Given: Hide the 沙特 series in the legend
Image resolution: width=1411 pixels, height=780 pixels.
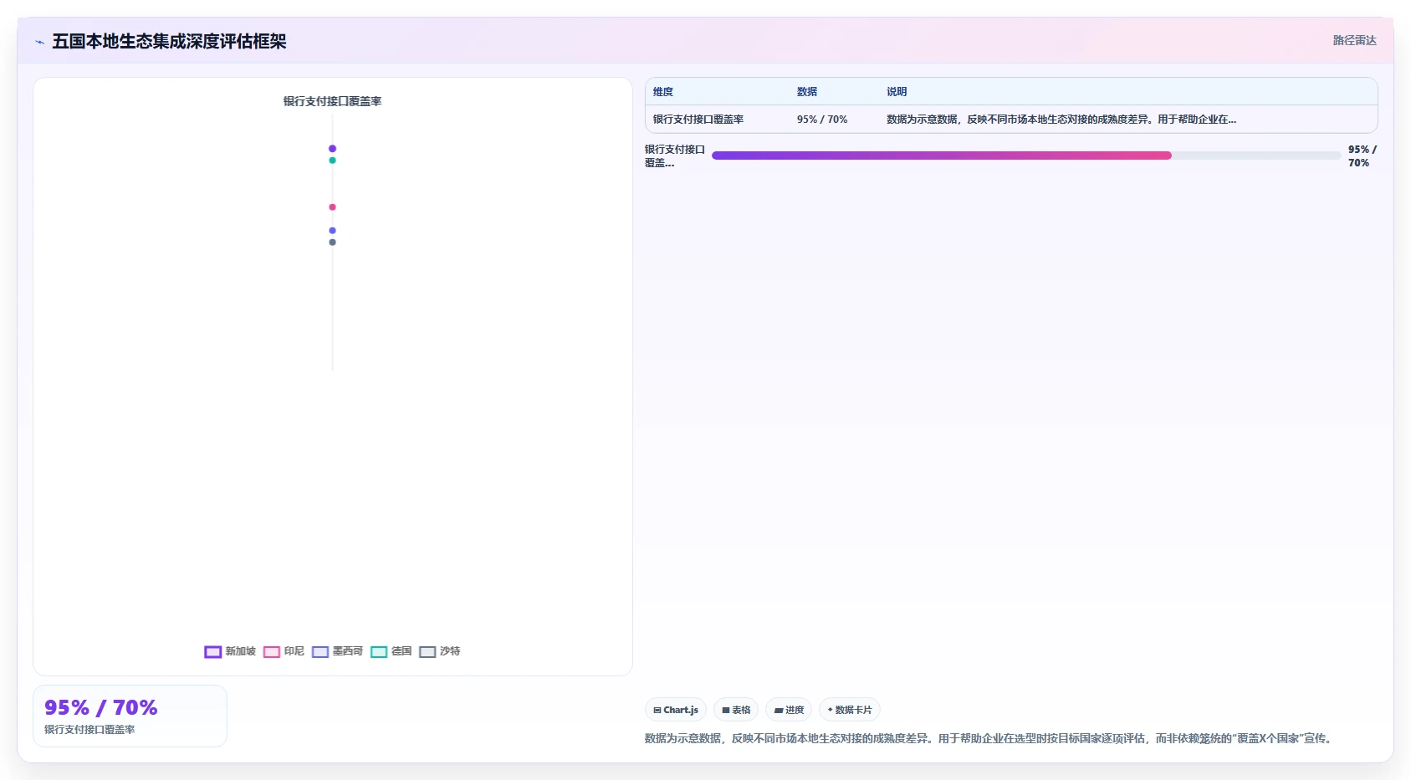Looking at the screenshot, I should click(439, 651).
